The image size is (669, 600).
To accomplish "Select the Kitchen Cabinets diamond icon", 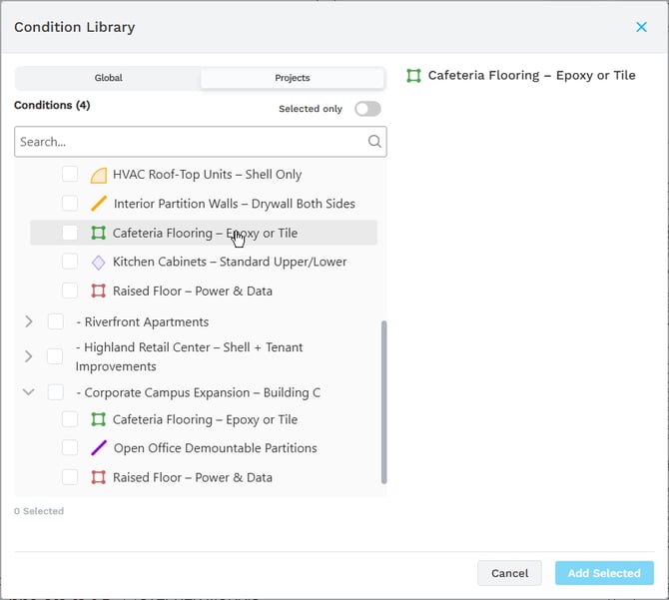I will click(x=98, y=263).
